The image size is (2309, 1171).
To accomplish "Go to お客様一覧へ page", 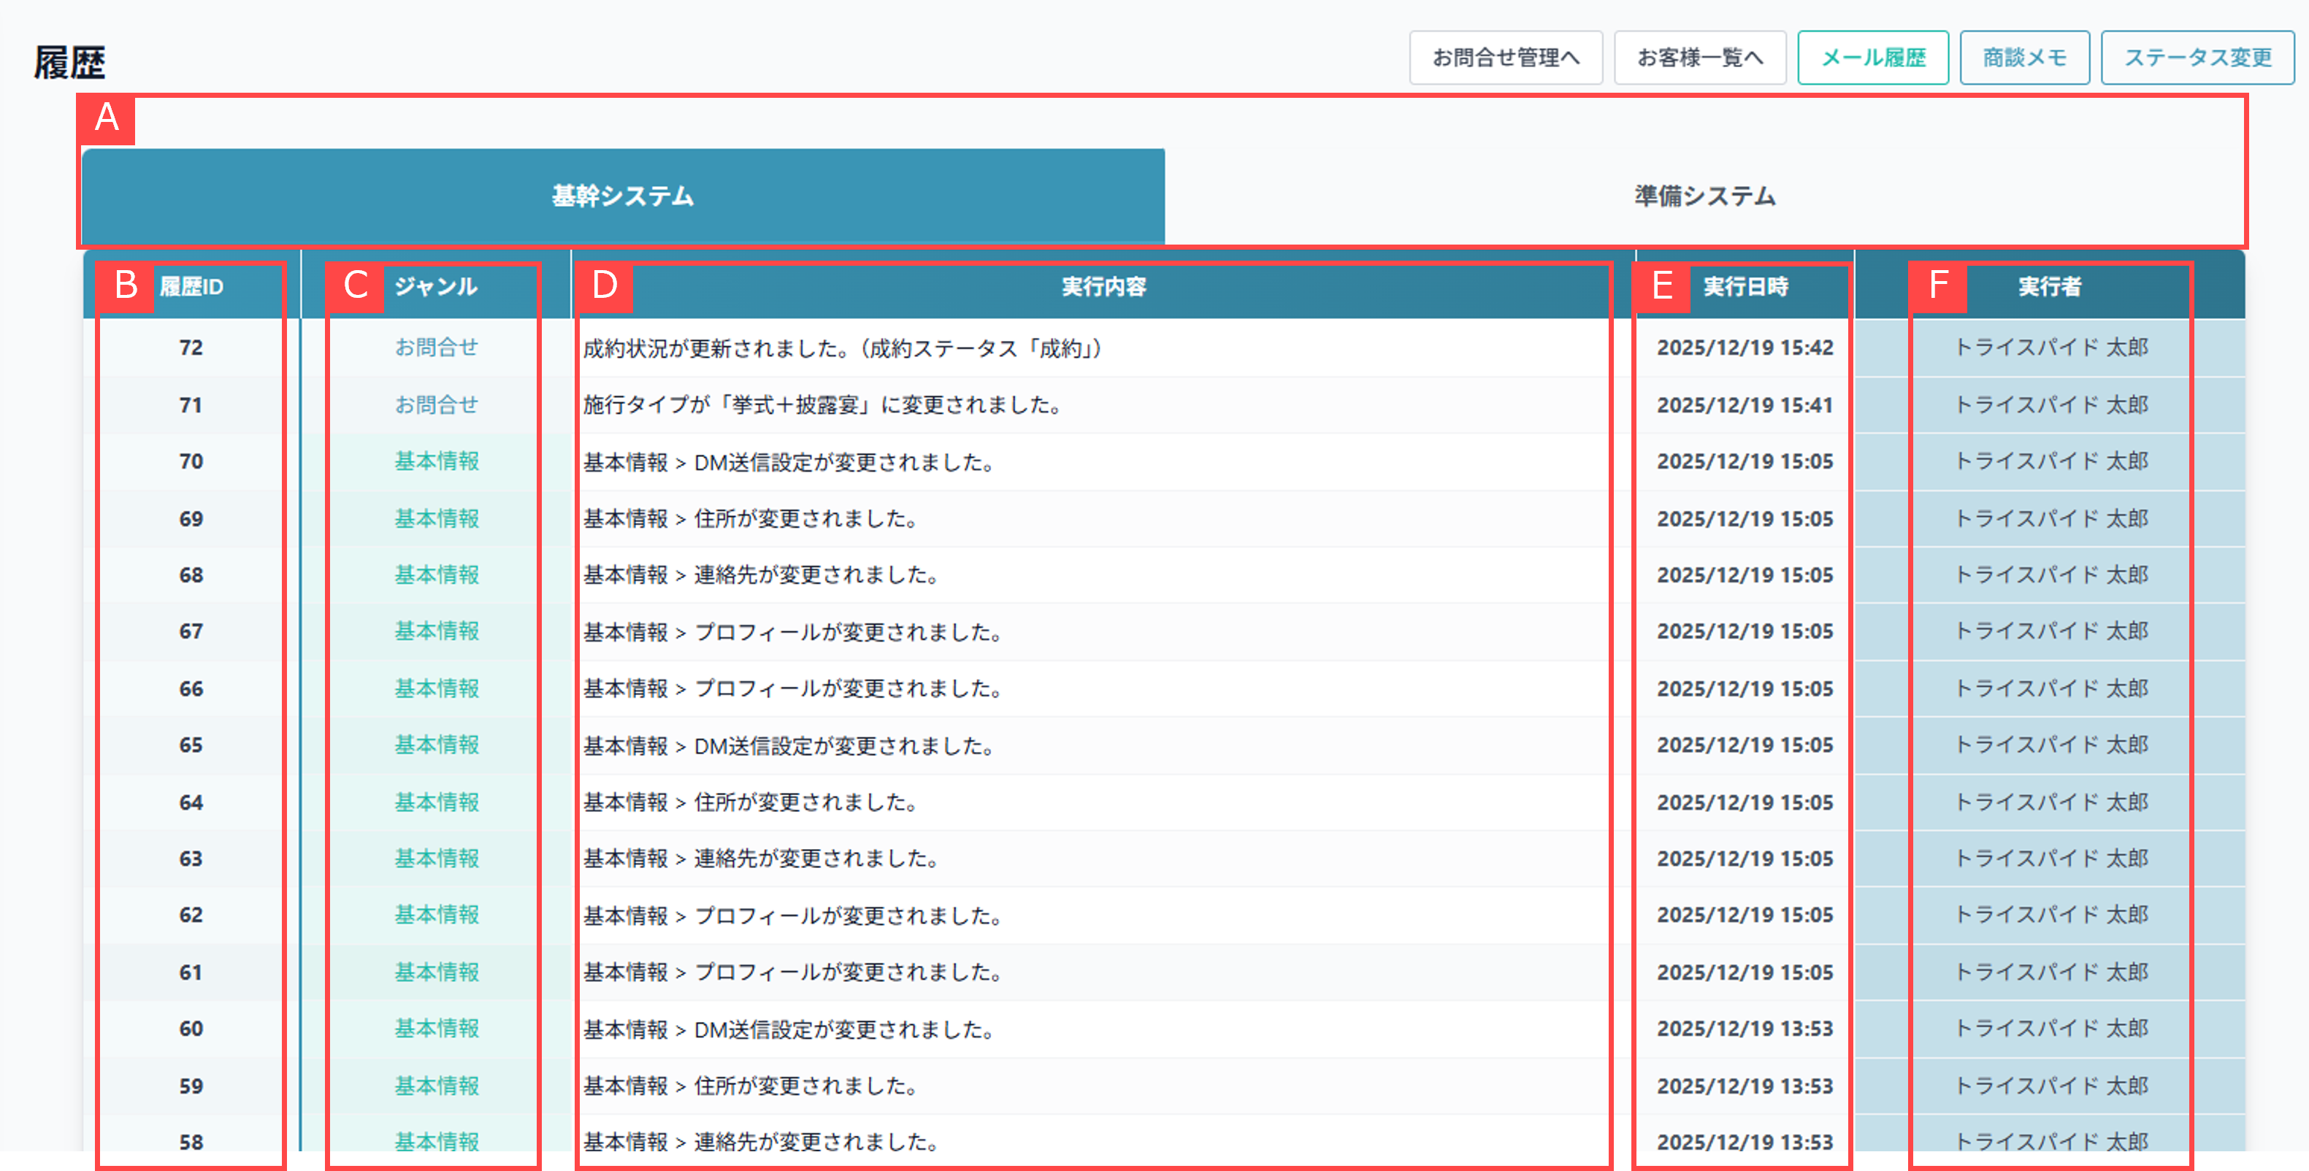I will pos(1699,56).
